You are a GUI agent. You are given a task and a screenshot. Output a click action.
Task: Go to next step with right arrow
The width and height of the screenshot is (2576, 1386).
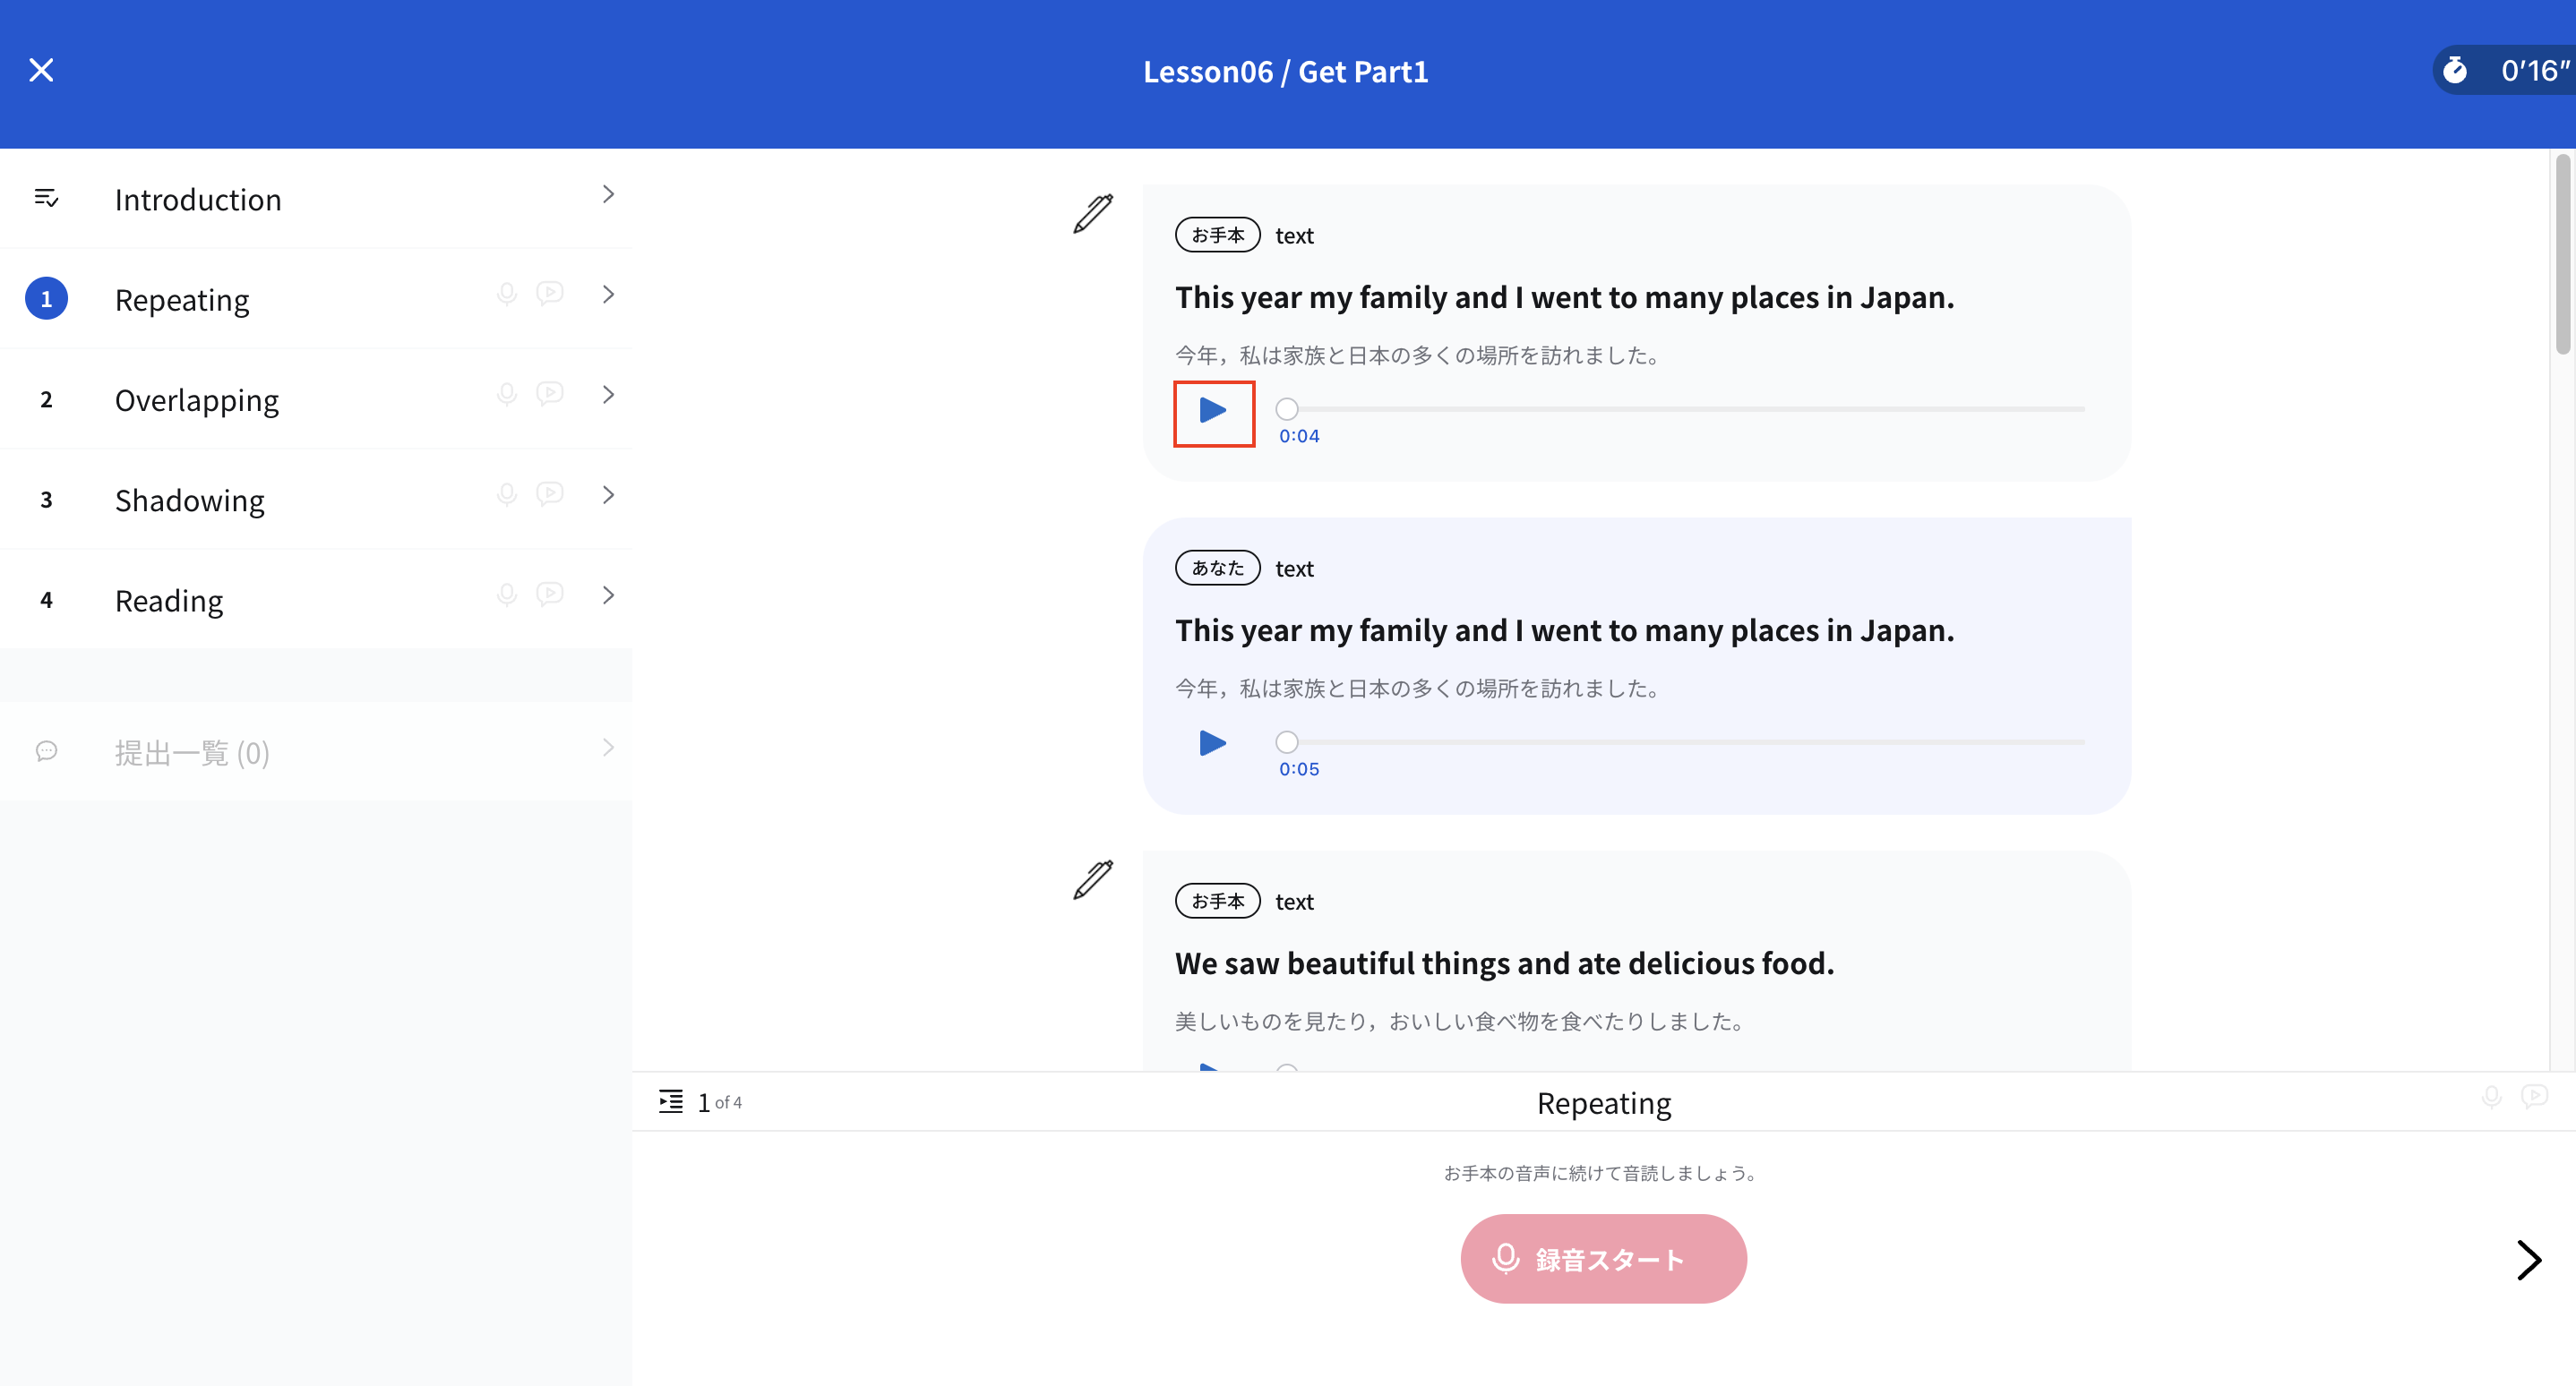[2529, 1260]
